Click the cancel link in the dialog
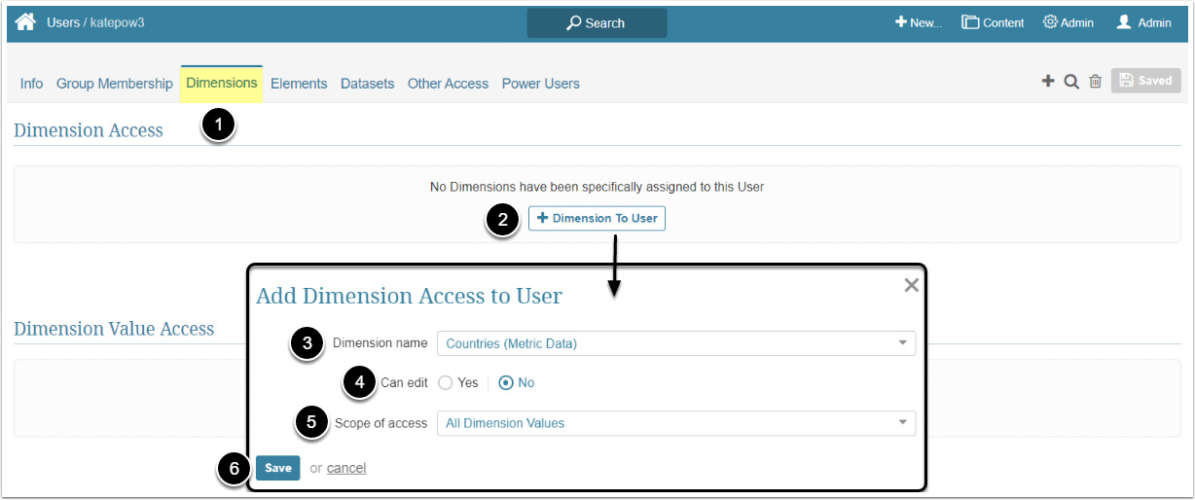 point(346,469)
